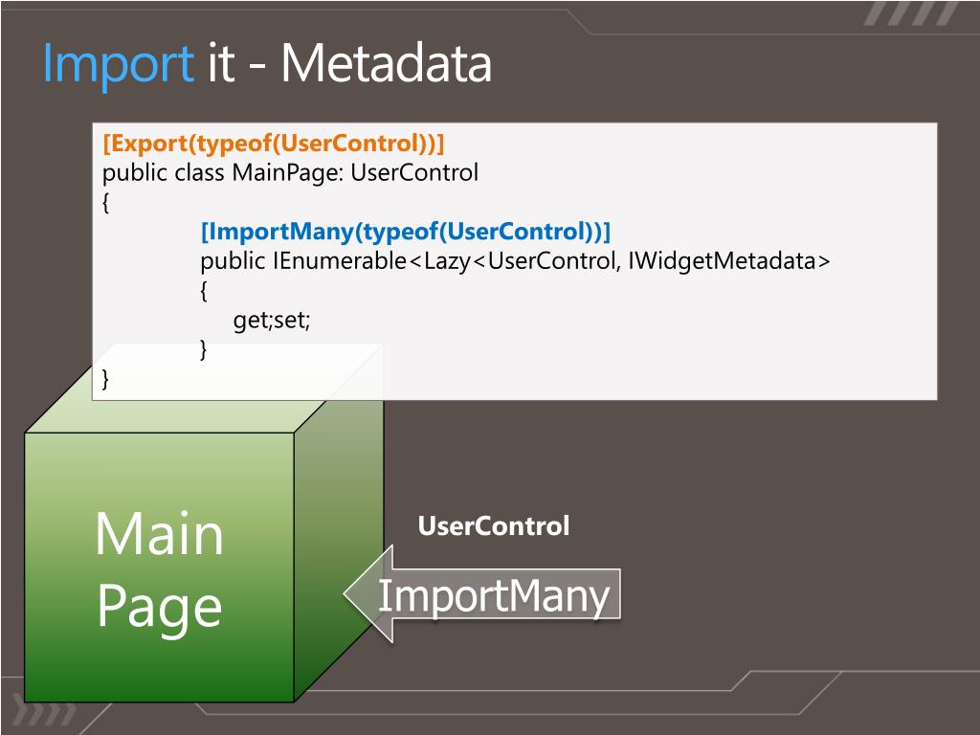Screen dimensions: 980x735
Task: Click the slide title Import it - Metadata
Action: (x=267, y=64)
